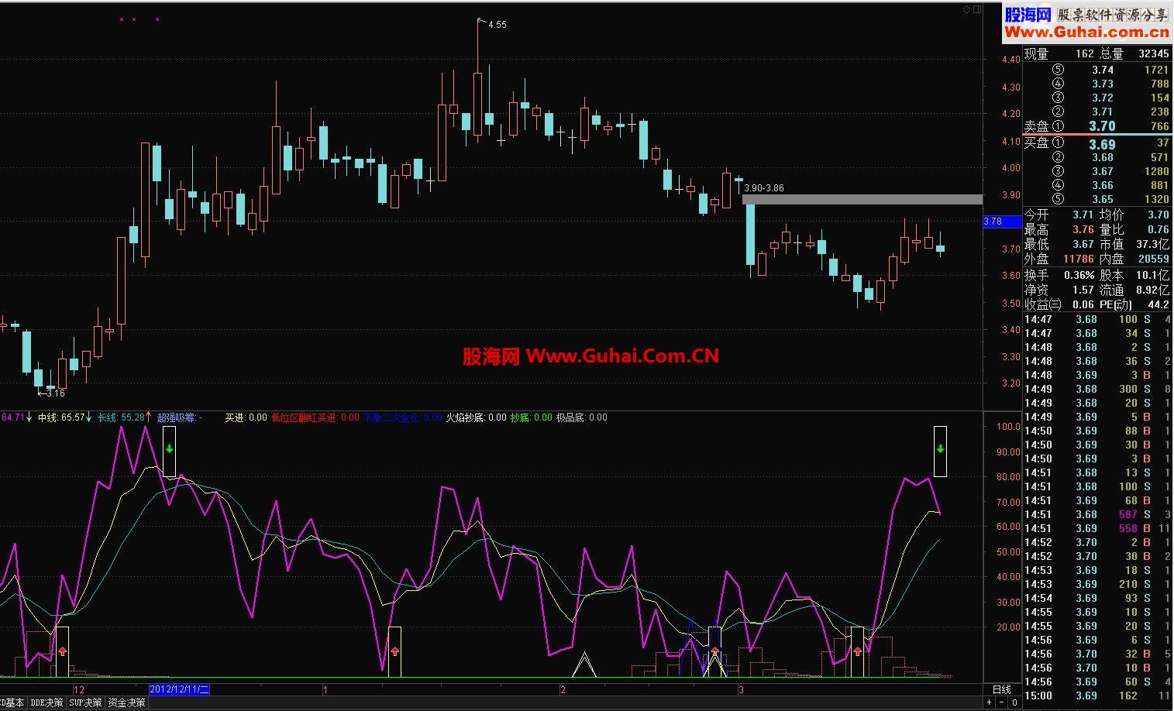The image size is (1174, 711).
Task: Click the 市值 value 37.3亿
Action: [x=1153, y=244]
